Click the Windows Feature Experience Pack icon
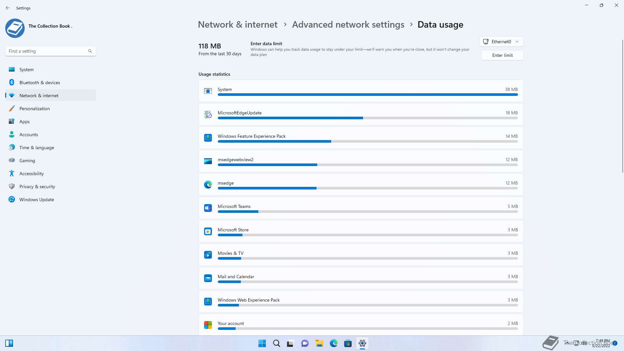The height and width of the screenshot is (351, 624). [208, 138]
